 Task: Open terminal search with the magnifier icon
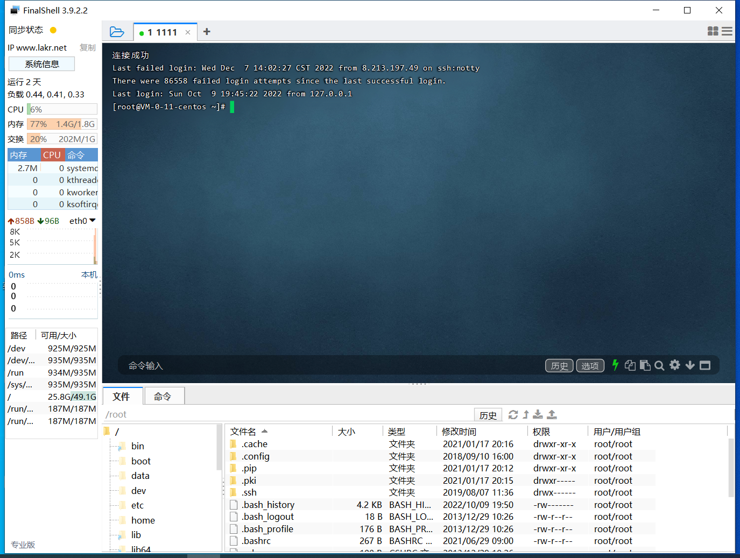[x=659, y=365]
